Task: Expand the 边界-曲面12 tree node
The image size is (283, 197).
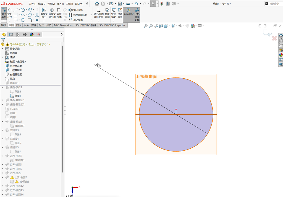Action: 2,186
